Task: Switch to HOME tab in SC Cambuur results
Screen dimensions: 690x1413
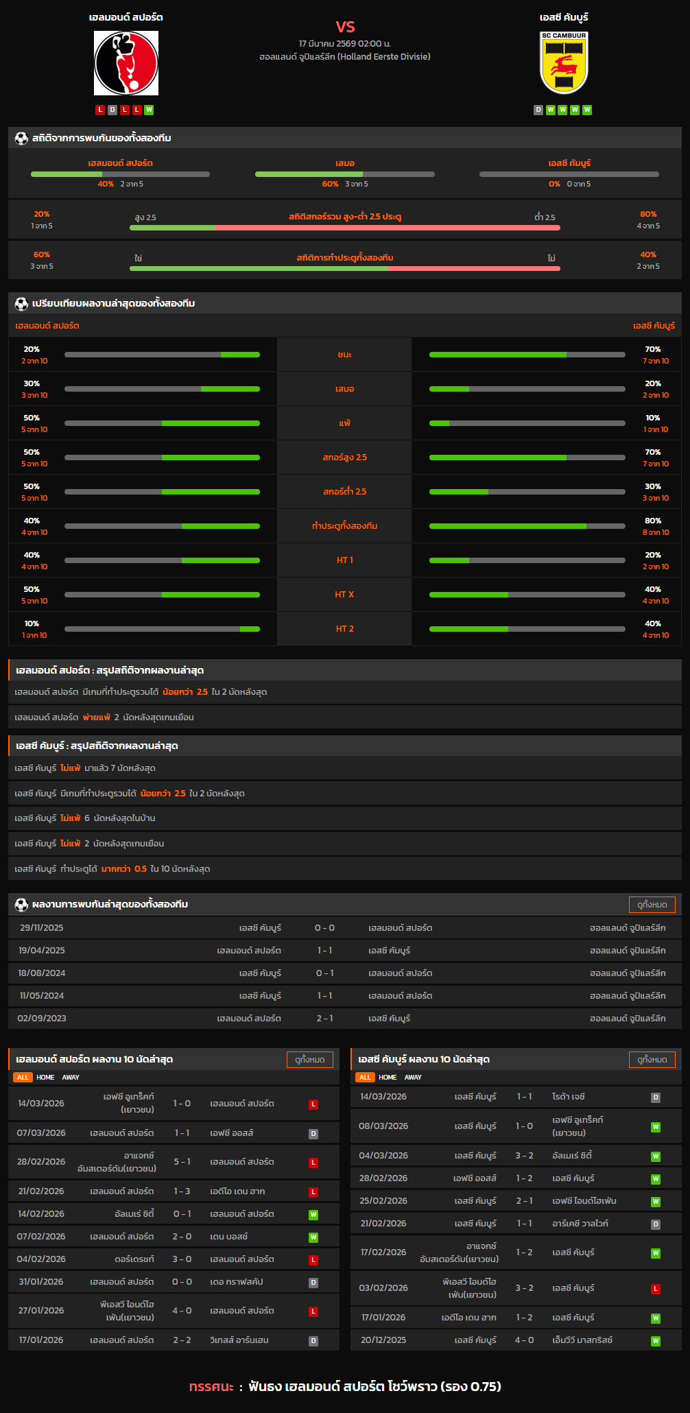Action: coord(388,1078)
